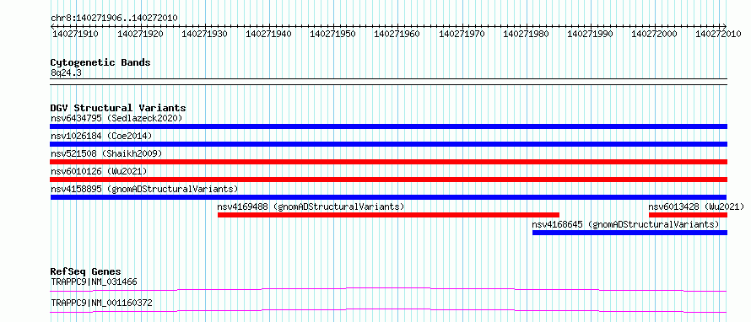Select the blue bar for nsv4168645

click(629, 233)
